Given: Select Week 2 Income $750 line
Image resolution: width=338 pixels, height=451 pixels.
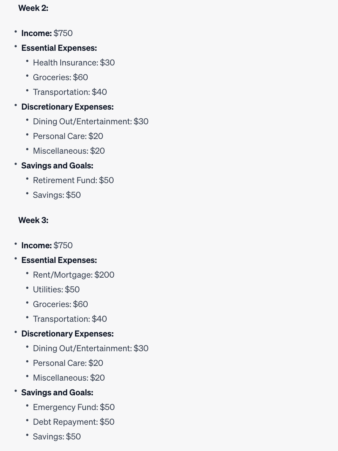Looking at the screenshot, I should [47, 33].
